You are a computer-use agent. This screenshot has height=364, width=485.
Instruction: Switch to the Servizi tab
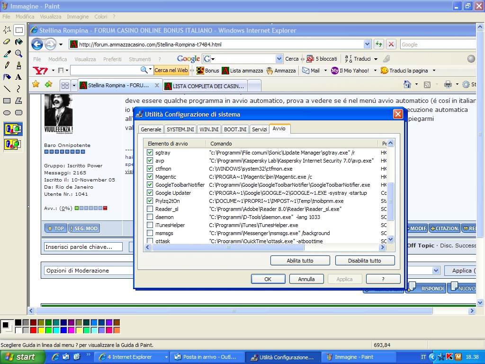tap(259, 129)
